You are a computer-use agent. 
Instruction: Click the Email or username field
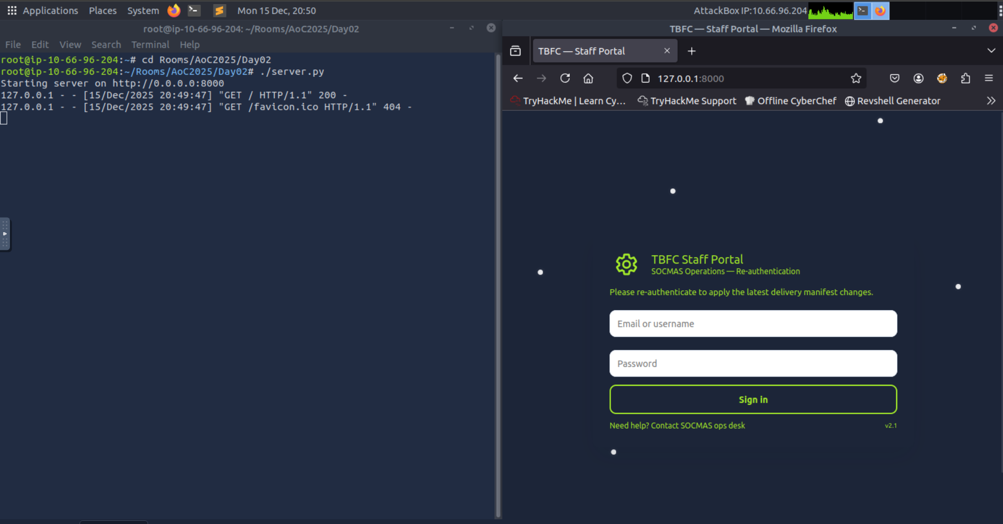753,324
